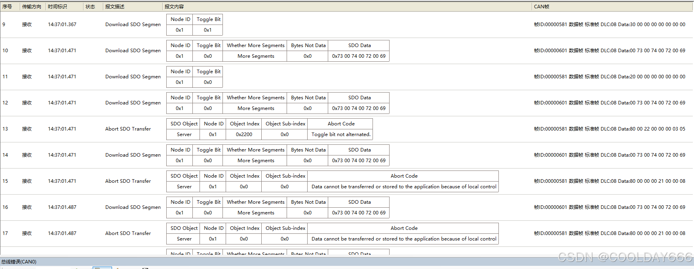Screen dimensions: 694x269
Task: Click local control abort message in row 17
Action: pyautogui.click(x=404, y=239)
